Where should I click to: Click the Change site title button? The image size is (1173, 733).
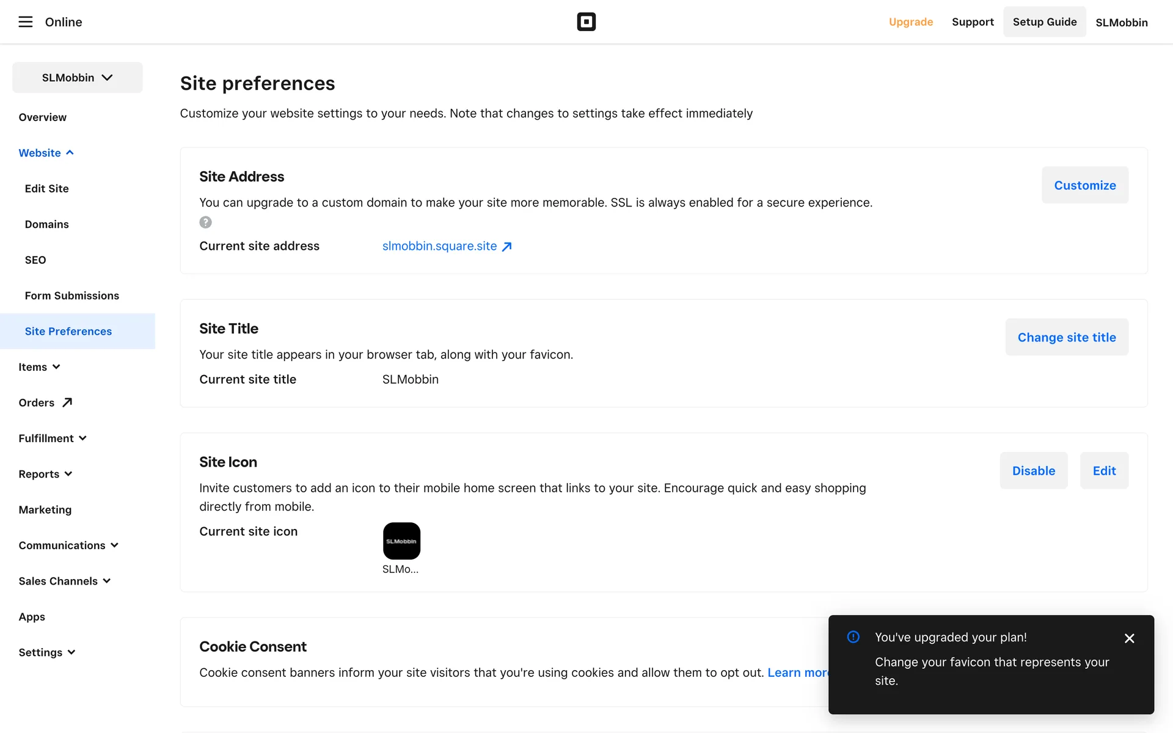point(1066,337)
